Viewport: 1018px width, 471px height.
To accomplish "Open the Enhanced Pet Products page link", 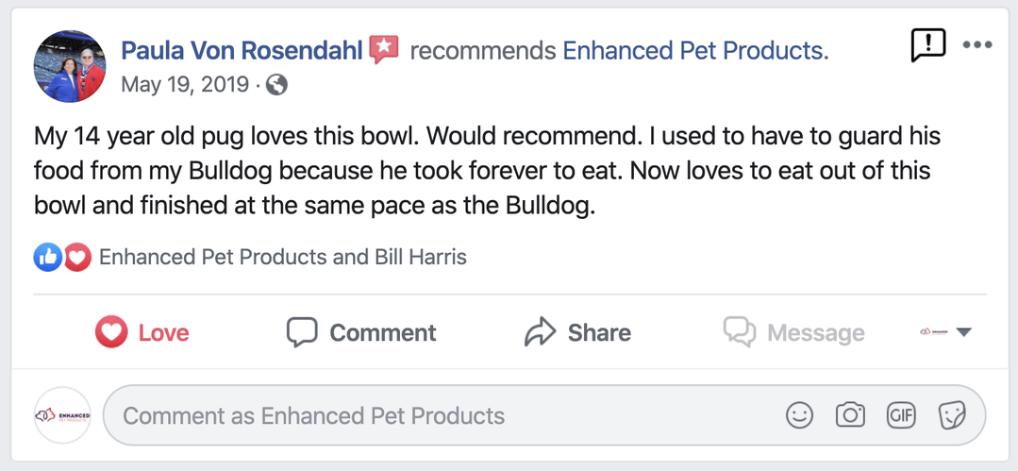I will coord(693,50).
